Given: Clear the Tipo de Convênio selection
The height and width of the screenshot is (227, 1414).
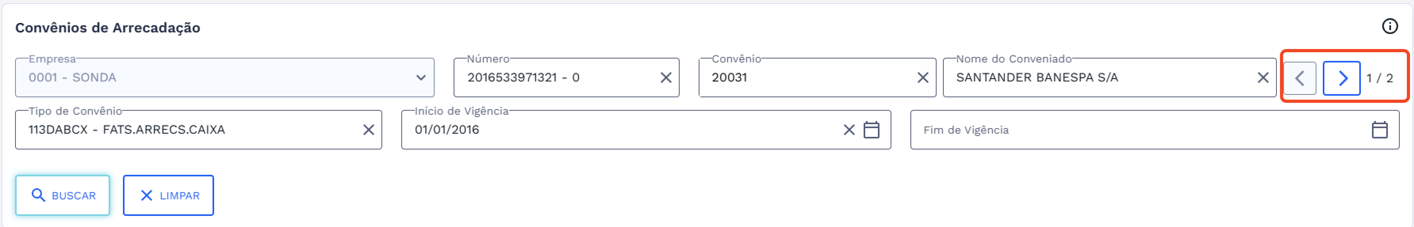Looking at the screenshot, I should (368, 130).
